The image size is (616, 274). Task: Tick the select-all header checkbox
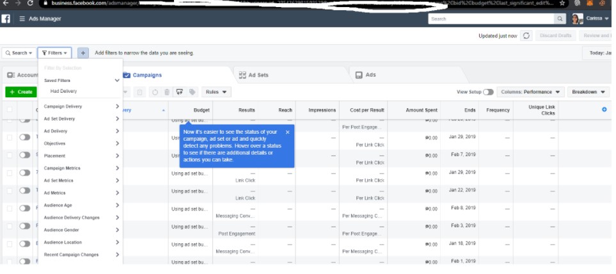(x=10, y=110)
